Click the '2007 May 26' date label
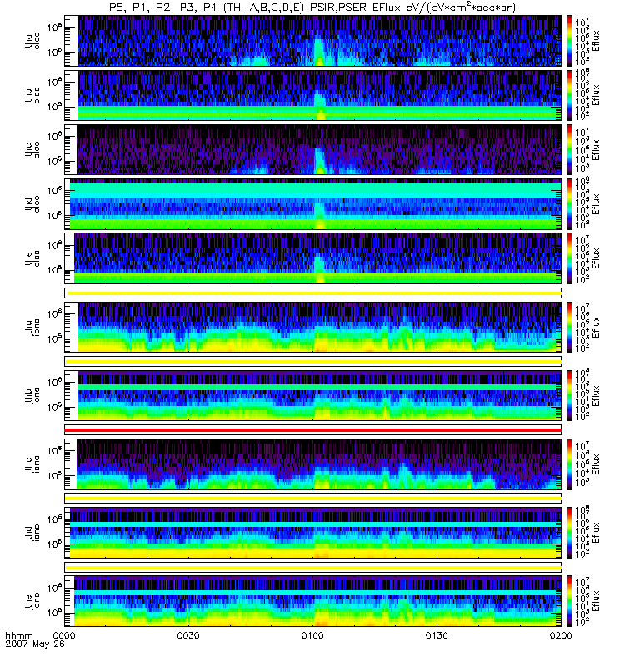 coord(35,644)
